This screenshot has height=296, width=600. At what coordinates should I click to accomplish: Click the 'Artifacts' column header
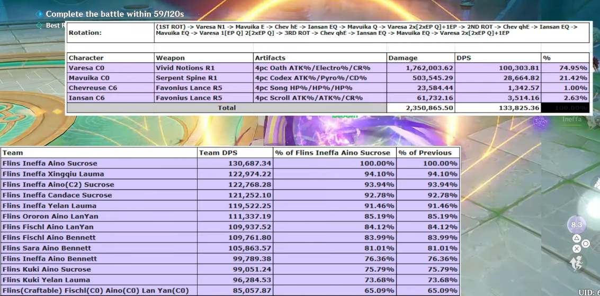point(320,58)
